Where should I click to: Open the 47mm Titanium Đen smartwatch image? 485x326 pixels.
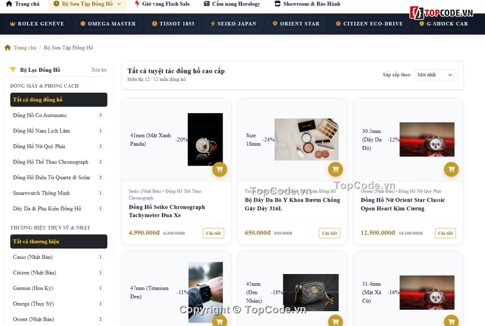(206, 292)
